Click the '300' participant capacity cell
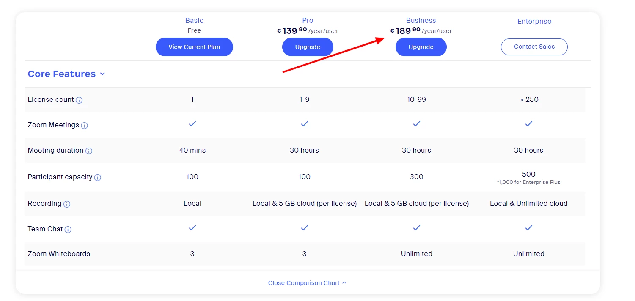The image size is (635, 301). click(x=417, y=177)
